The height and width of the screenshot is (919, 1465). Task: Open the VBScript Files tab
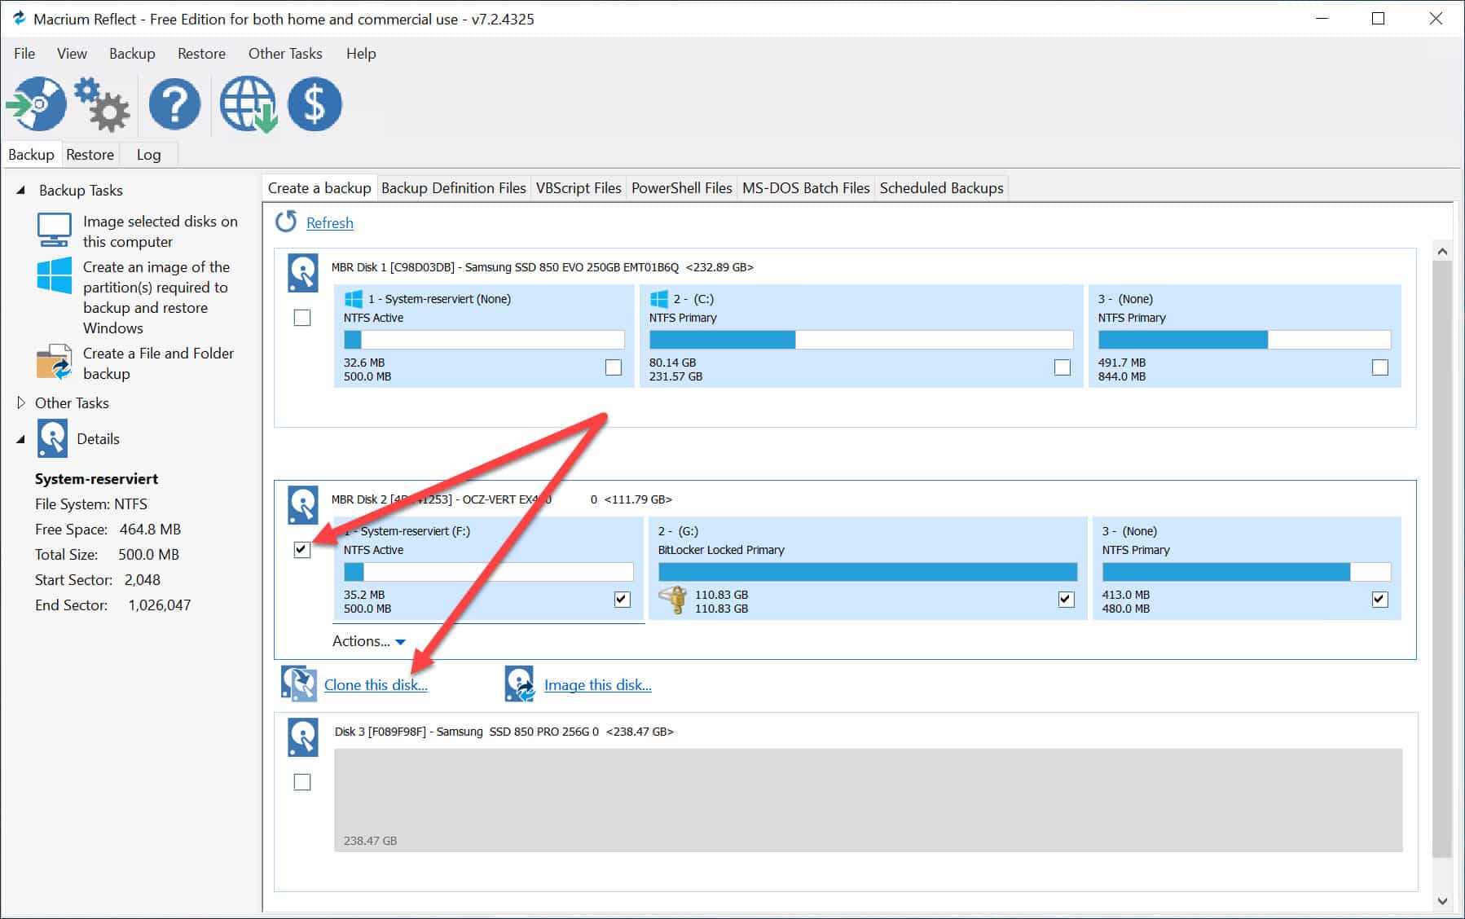(579, 188)
